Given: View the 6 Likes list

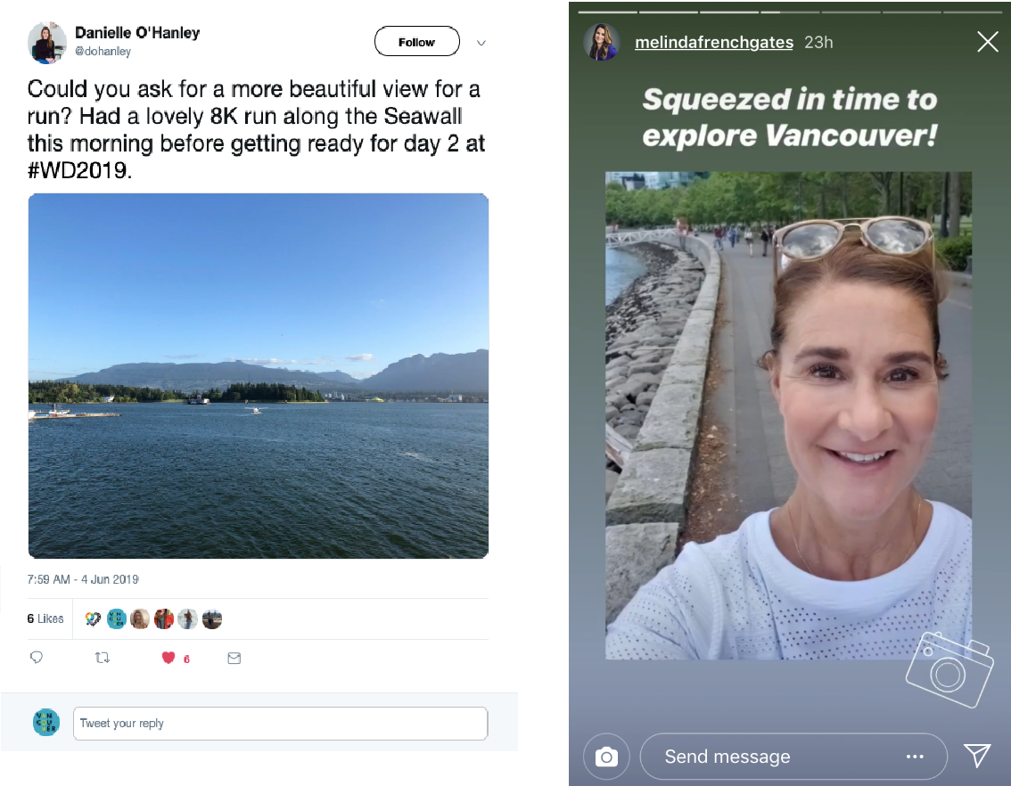Looking at the screenshot, I should pos(45,619).
